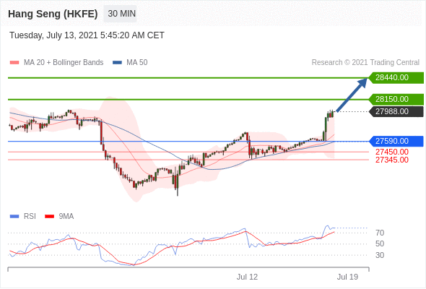Click the Research © 2021 Trading Central credit
The width and height of the screenshot is (426, 289).
(x=365, y=63)
